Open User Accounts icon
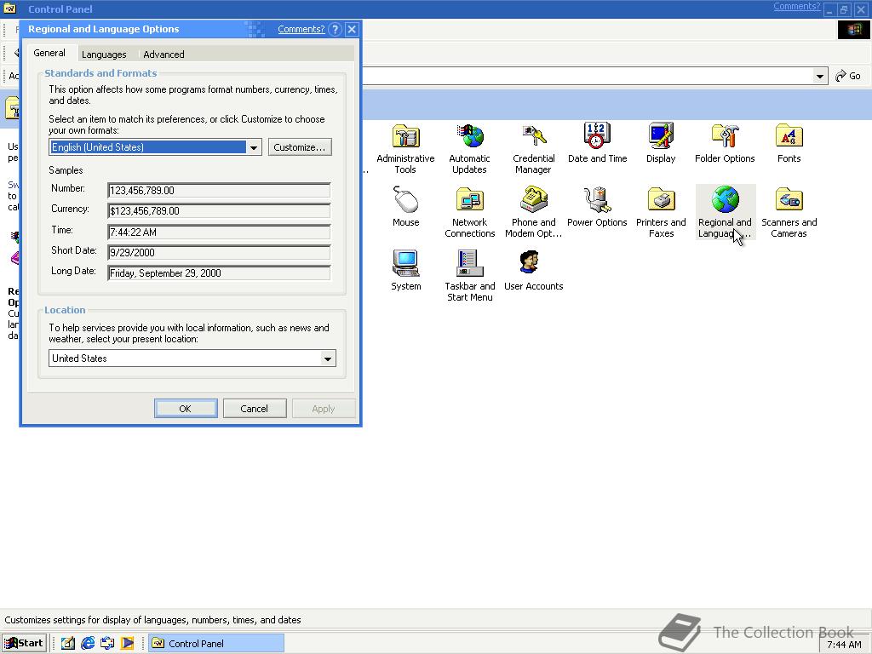 (x=529, y=262)
